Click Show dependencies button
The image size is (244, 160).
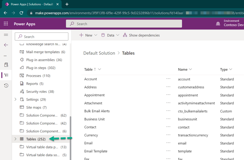click(141, 35)
